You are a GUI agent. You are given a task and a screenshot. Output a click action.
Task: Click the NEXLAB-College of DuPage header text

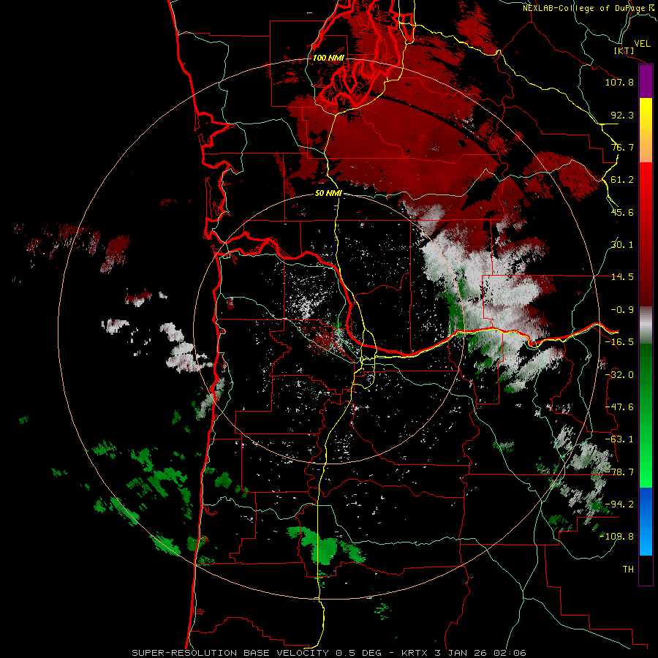(588, 8)
